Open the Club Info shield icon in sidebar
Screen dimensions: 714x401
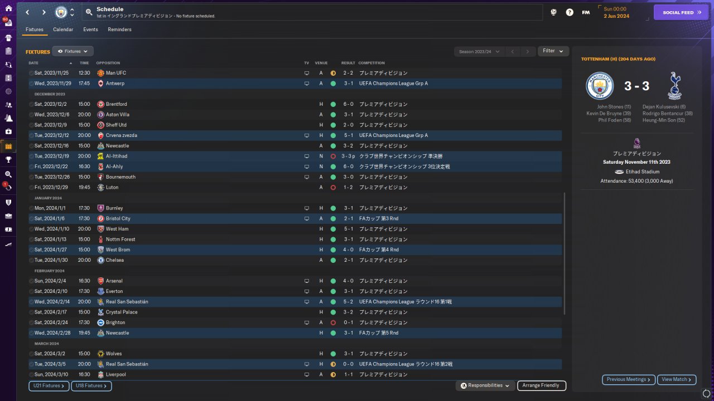click(x=8, y=202)
